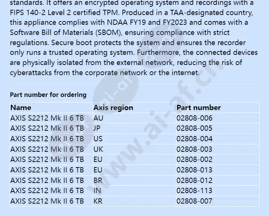The height and width of the screenshot is (216, 269).
Task: Click the 'Part number for ordering' heading
Action: tap(48, 95)
